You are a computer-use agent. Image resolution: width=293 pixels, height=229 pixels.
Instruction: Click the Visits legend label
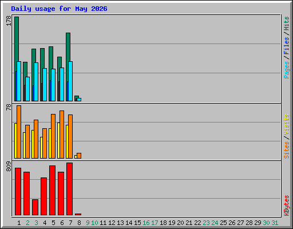(x=286, y=124)
